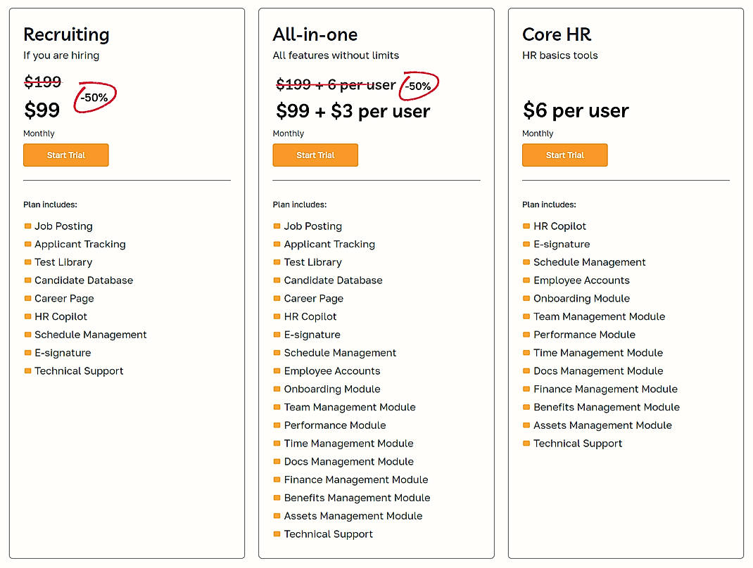This screenshot has height=568, width=753.
Task: Select the Core HR plan heading
Action: [557, 34]
